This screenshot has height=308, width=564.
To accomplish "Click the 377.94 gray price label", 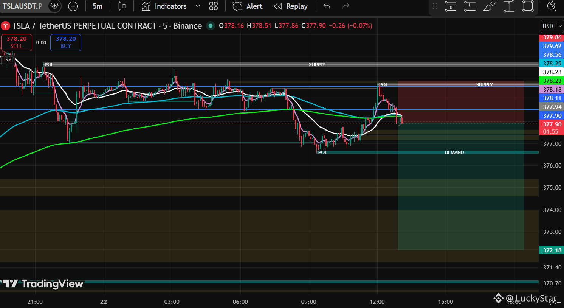I will click(x=552, y=107).
